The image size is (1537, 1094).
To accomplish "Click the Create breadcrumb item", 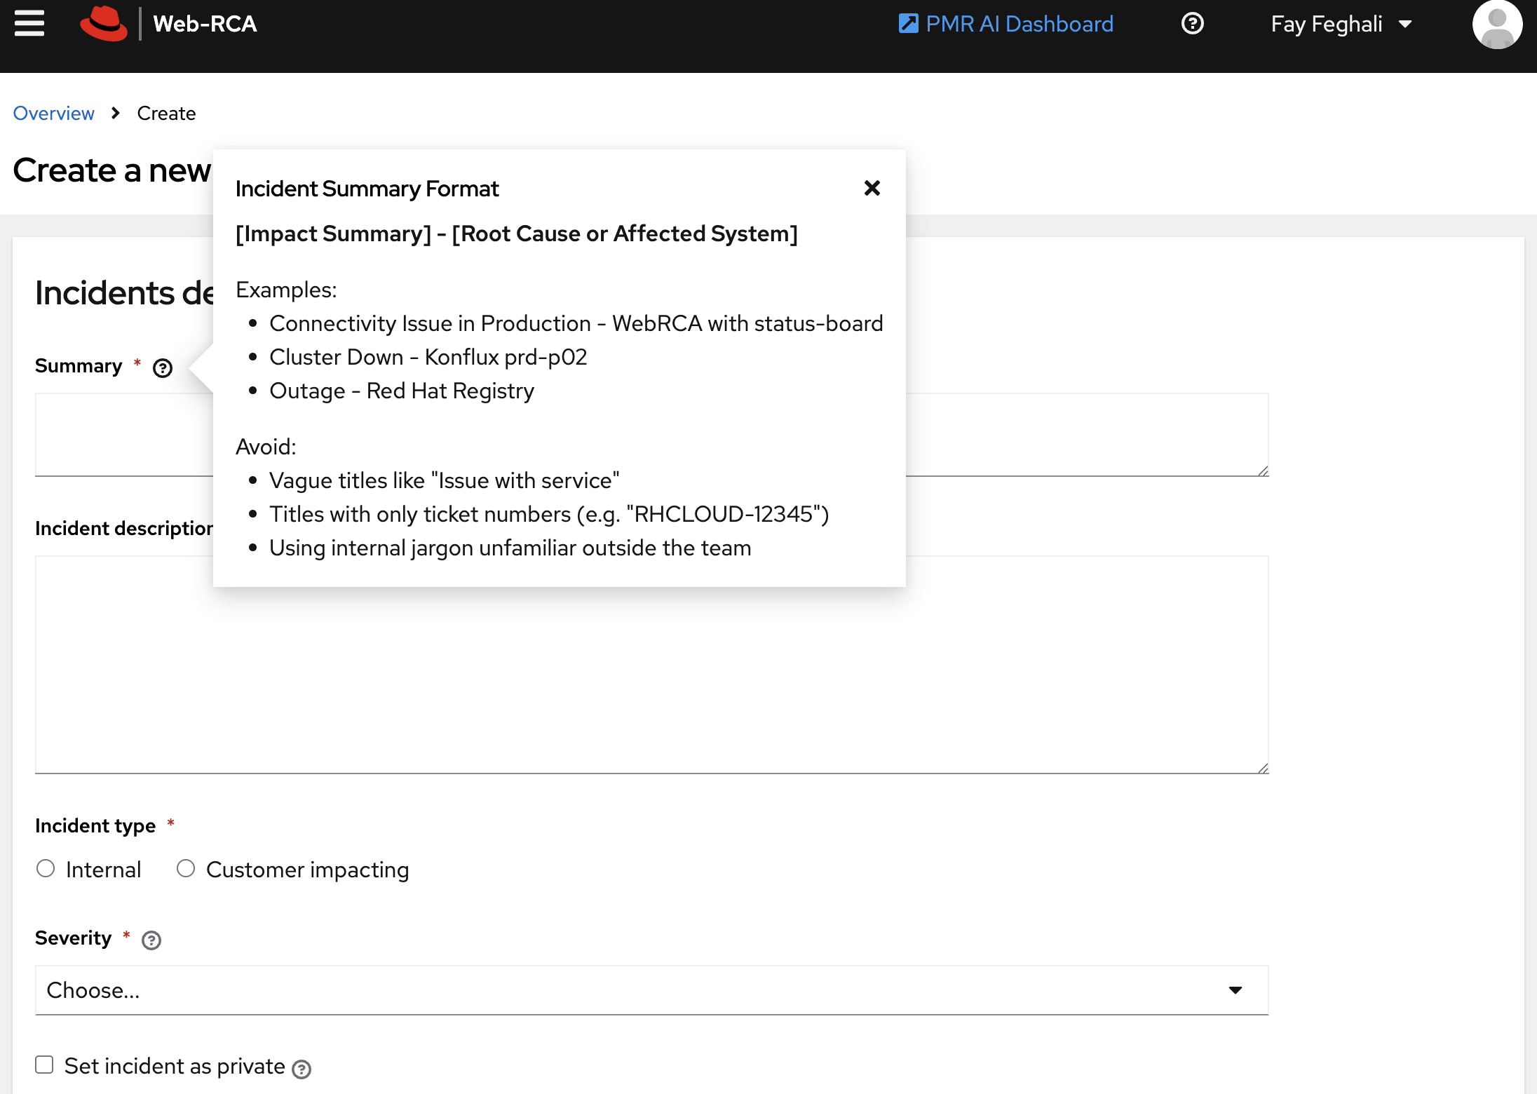I will point(166,113).
